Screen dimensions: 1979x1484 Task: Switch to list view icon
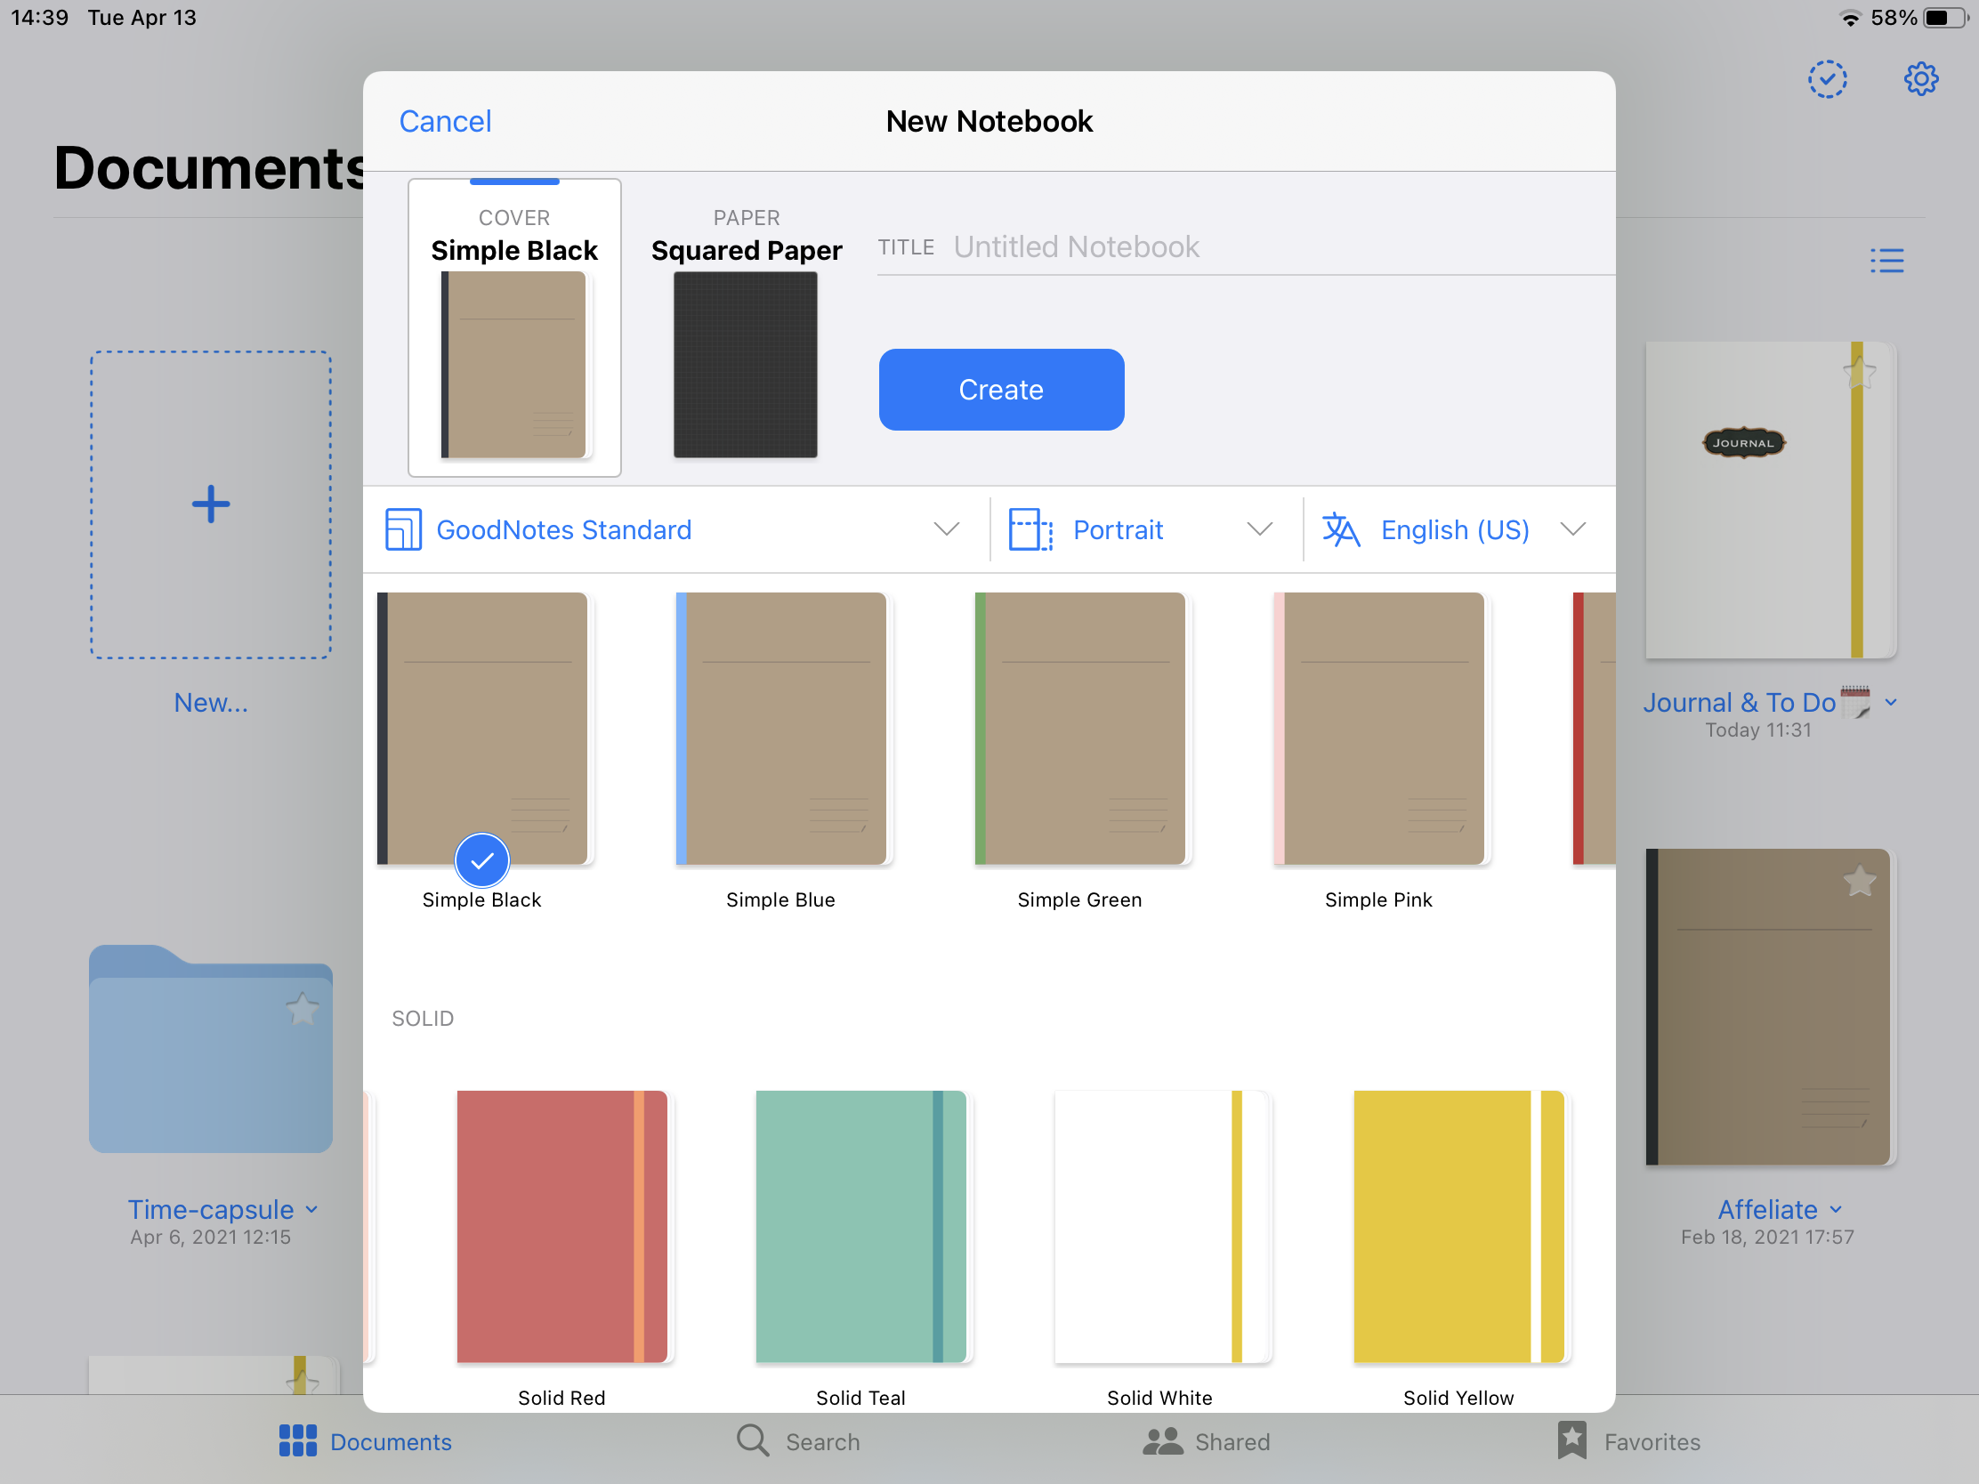point(1886,261)
